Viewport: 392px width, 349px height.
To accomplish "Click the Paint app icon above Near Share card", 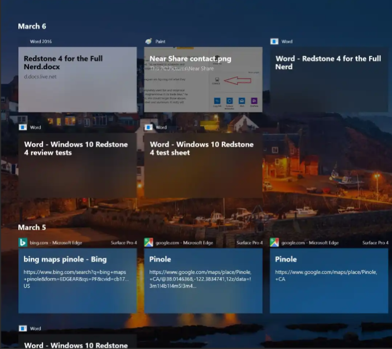I will point(148,41).
